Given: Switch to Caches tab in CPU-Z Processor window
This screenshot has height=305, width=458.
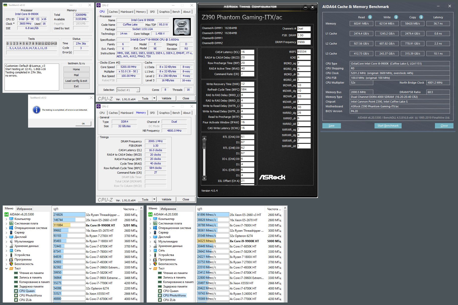Looking at the screenshot, I should coord(113,12).
